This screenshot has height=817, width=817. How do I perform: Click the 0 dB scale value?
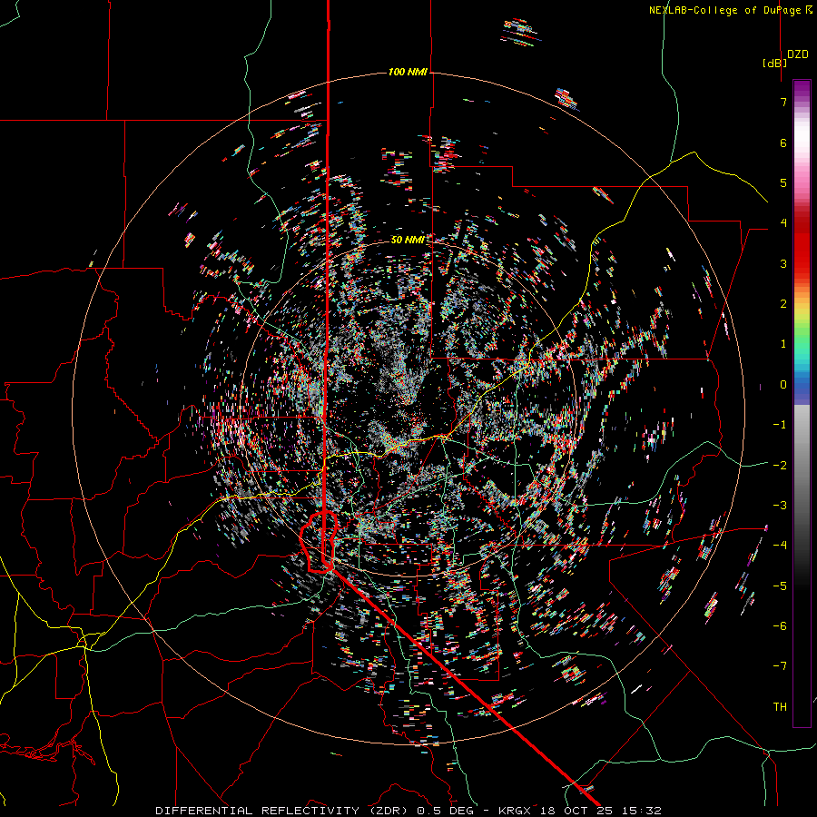783,385
